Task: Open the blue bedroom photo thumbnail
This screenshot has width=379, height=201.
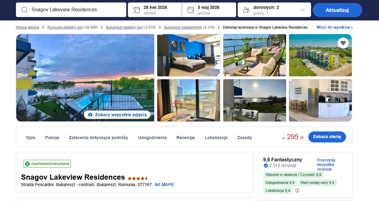Action: 189,55
